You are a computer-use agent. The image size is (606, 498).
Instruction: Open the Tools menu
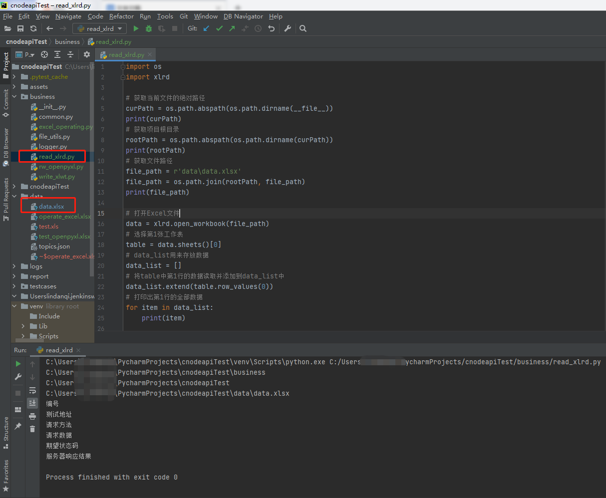165,16
